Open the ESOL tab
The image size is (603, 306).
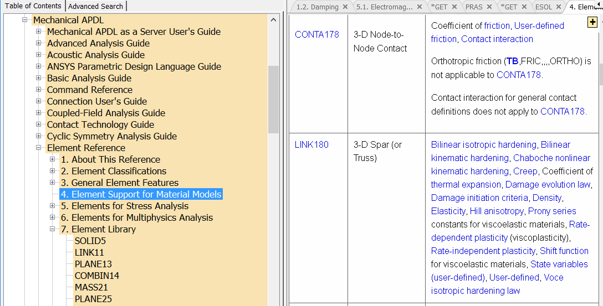point(543,7)
